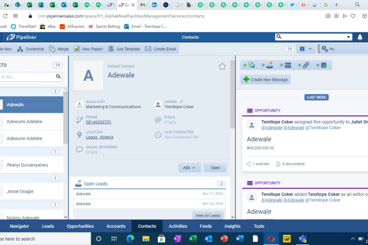
Task: Click the Sales Unit icon
Action: point(79,105)
